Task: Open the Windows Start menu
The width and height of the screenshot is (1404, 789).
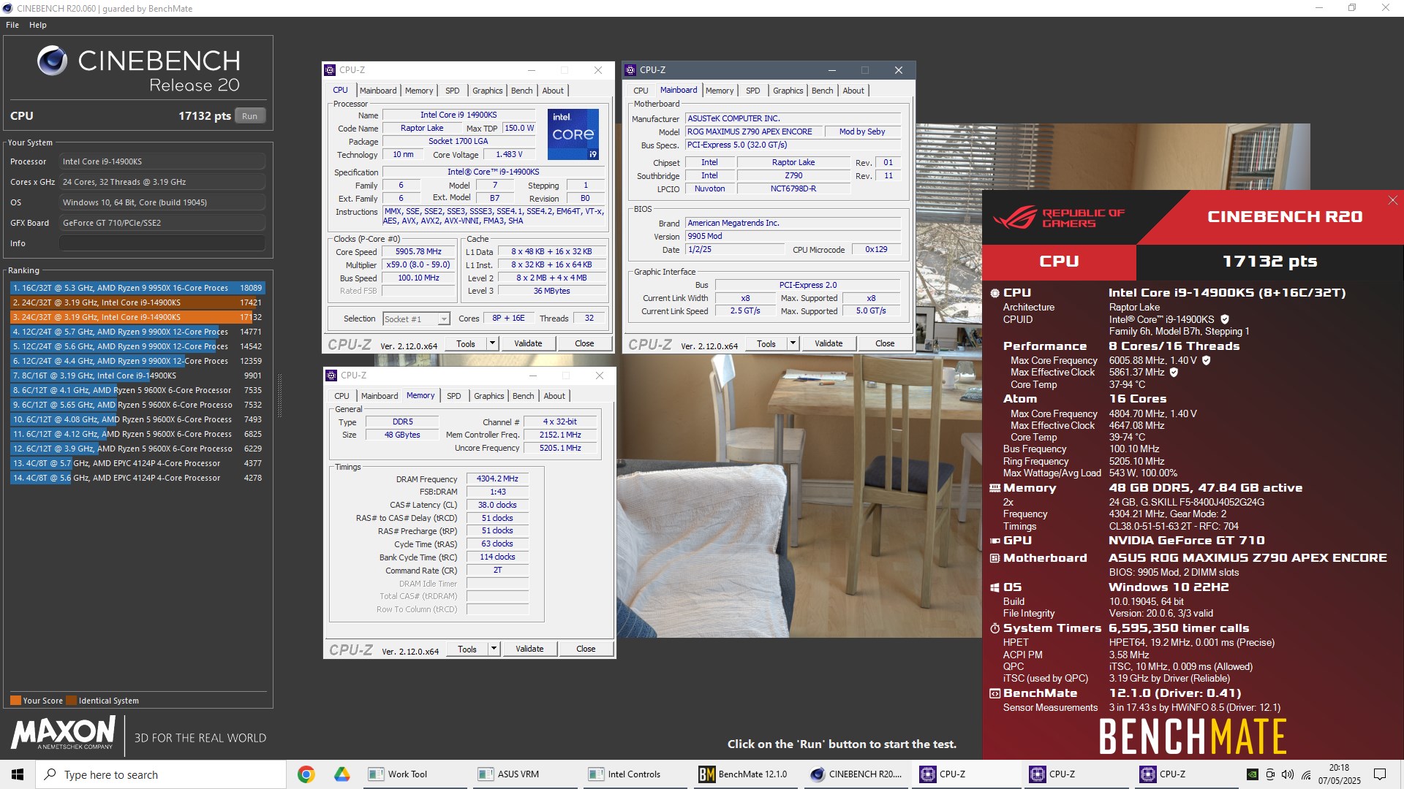Action: pyautogui.click(x=18, y=774)
